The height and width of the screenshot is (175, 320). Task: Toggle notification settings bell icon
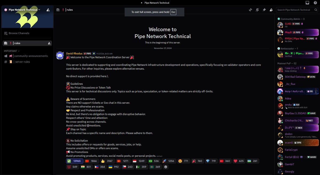click(257, 10)
